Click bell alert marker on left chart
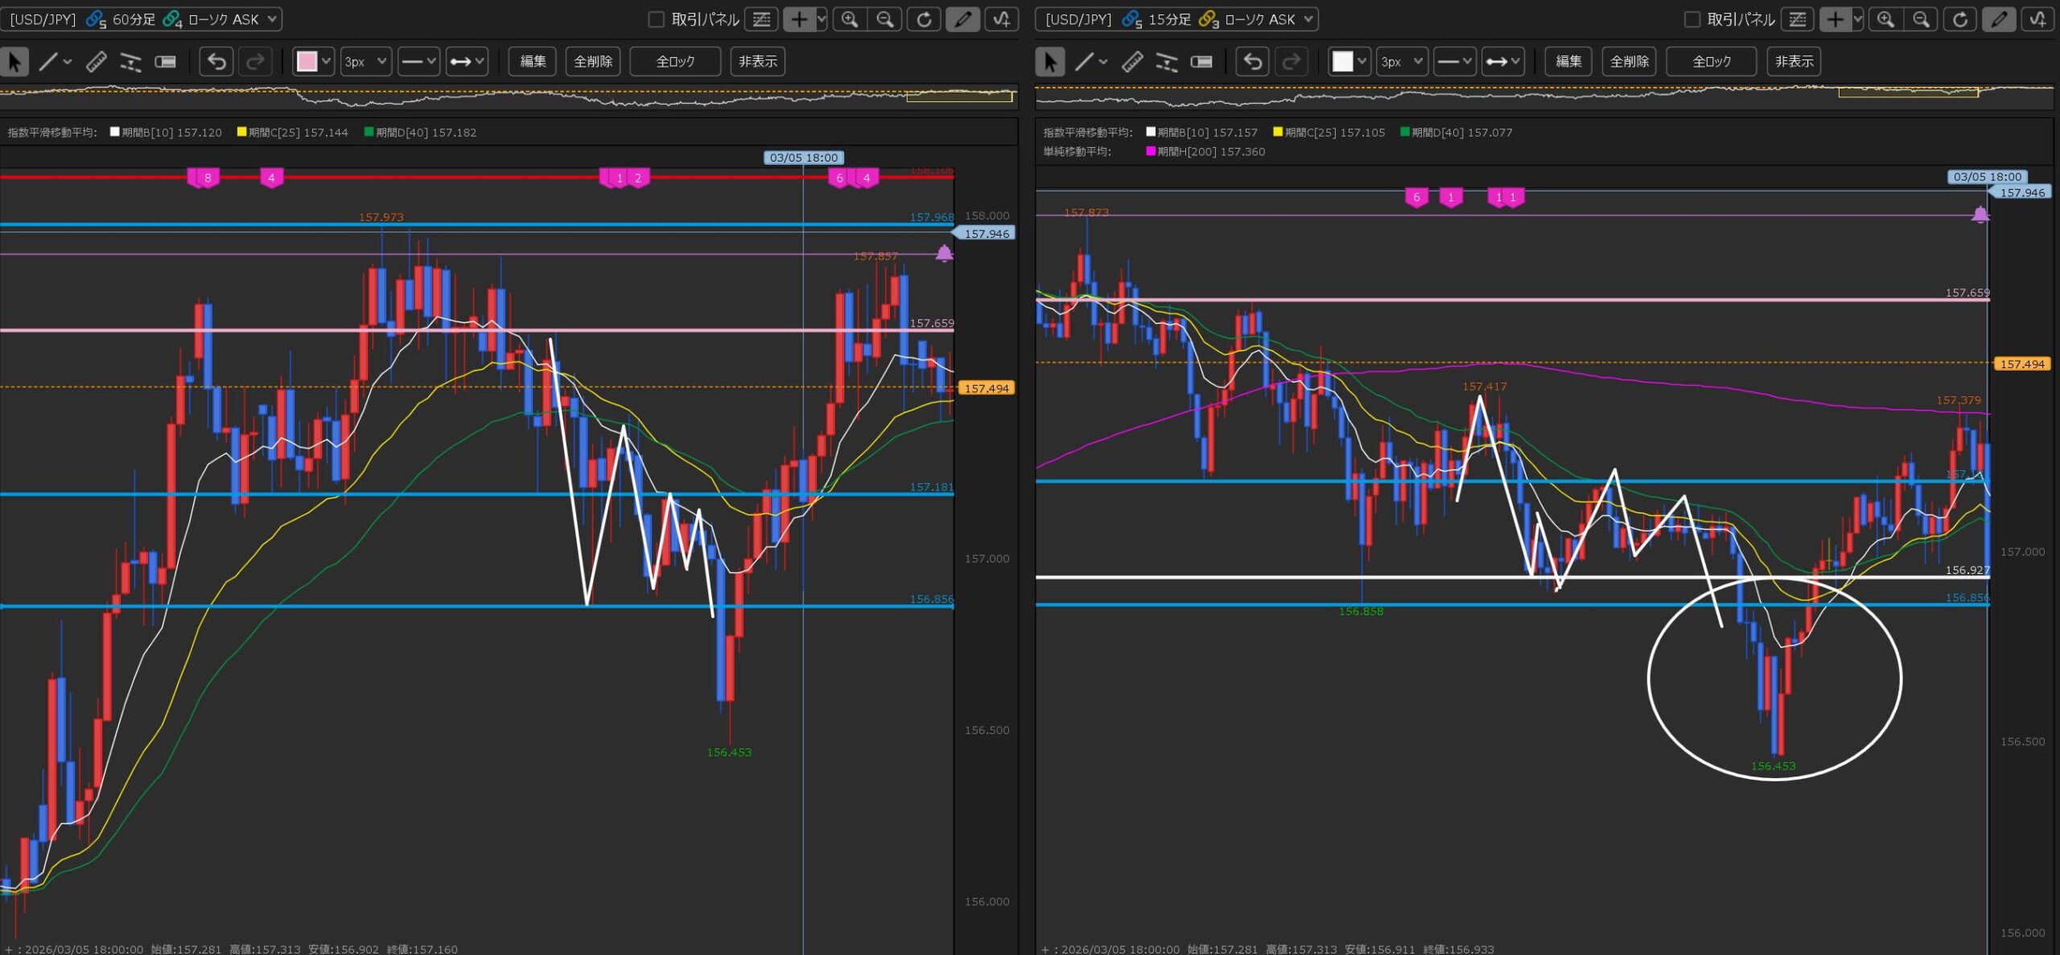Viewport: 2060px width, 955px height. 944,254
